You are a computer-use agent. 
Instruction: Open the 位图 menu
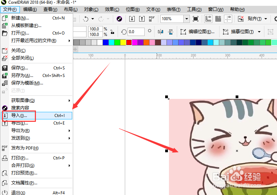click(x=133, y=9)
